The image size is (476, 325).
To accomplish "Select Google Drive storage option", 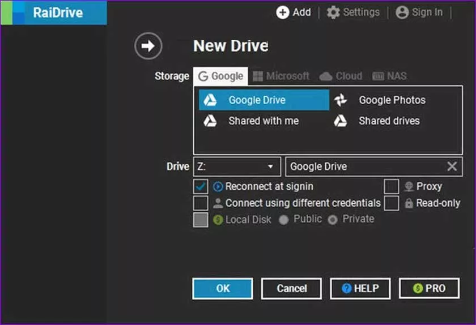I will (264, 100).
